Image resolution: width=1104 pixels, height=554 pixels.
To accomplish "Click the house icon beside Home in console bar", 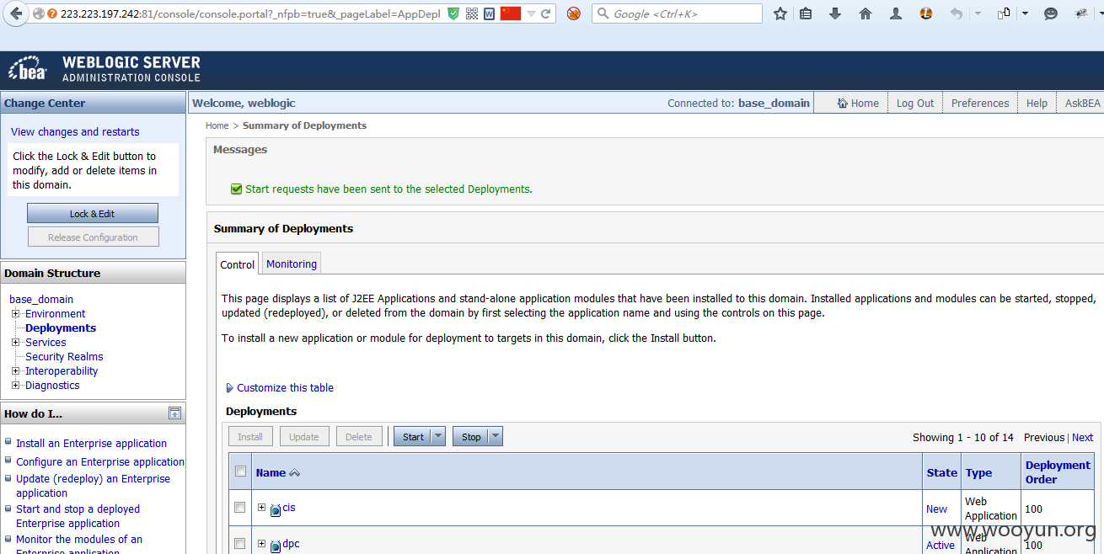I will point(843,103).
